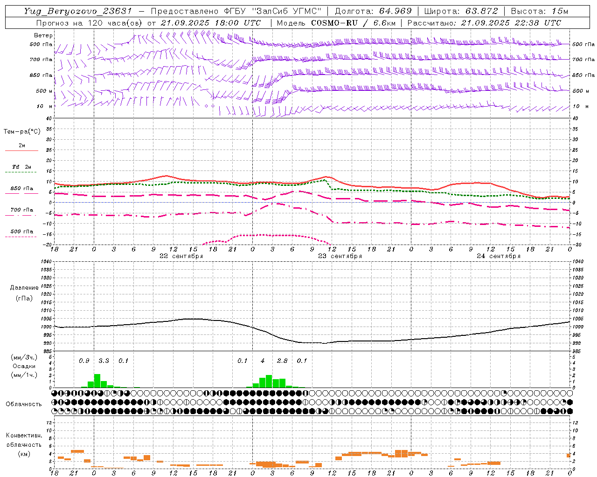Click the '850 гПа' temperature legend label
The image size is (597, 477).
21,189
